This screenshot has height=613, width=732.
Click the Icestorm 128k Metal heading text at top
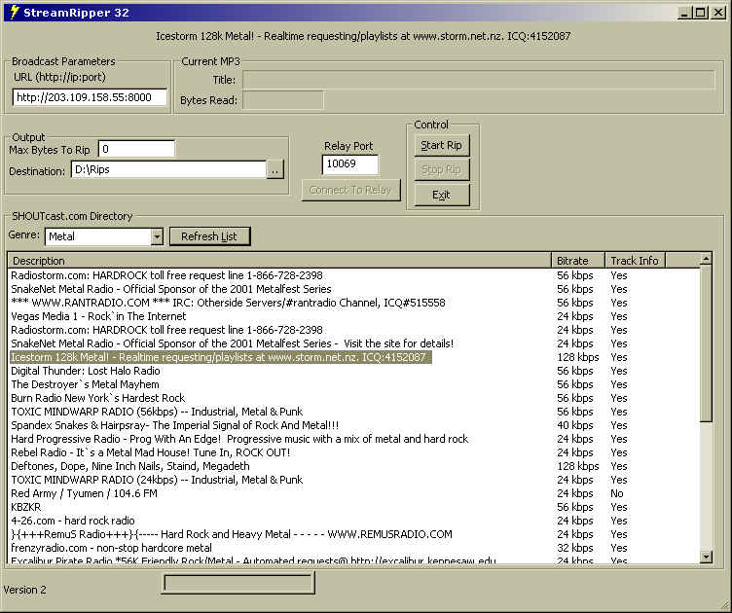point(363,36)
